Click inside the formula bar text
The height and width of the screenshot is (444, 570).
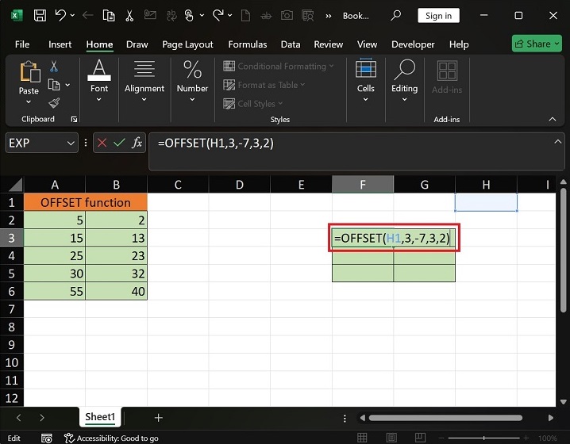click(x=216, y=143)
